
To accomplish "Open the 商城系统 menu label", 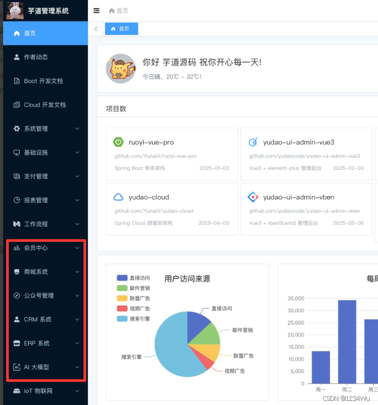I will point(36,272).
